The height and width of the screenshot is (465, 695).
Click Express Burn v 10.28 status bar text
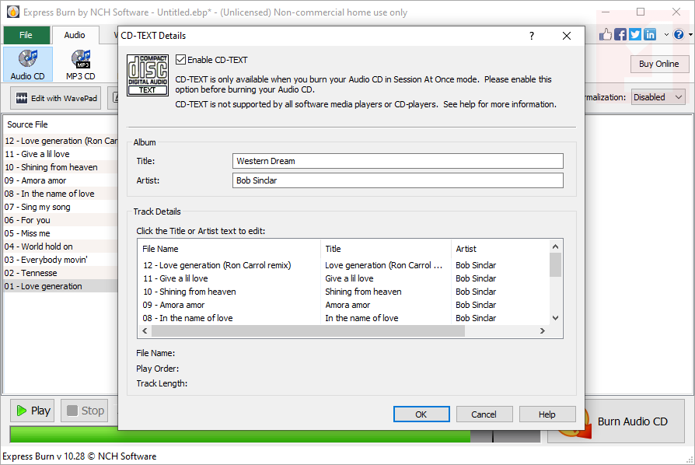click(79, 456)
